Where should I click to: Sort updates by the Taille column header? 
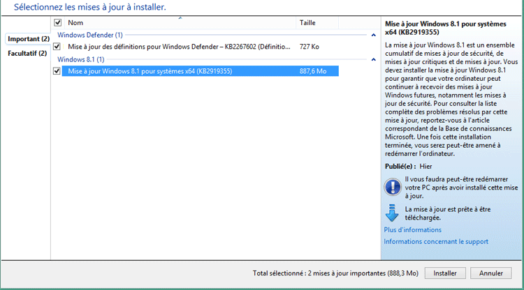307,22
